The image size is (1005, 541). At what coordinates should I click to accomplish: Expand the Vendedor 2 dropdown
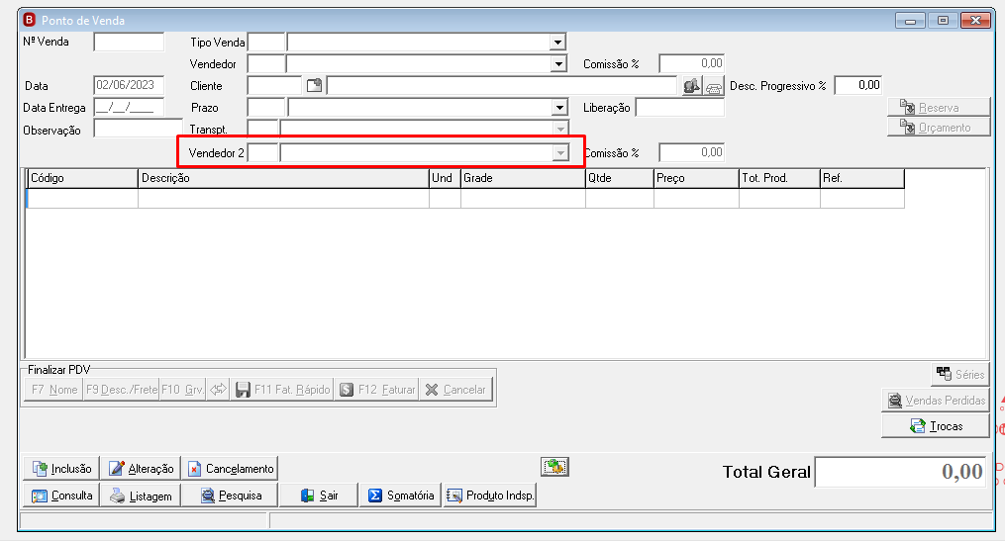[x=560, y=153]
